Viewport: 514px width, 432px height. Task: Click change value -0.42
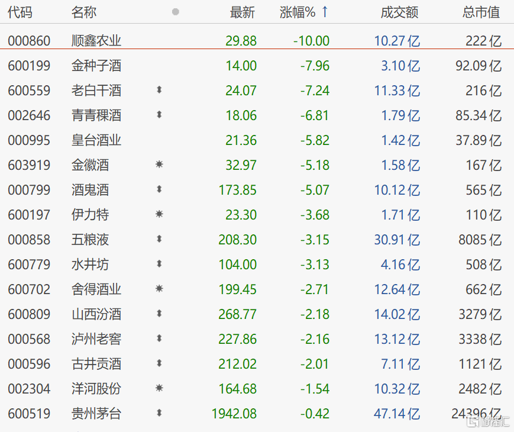click(x=315, y=414)
